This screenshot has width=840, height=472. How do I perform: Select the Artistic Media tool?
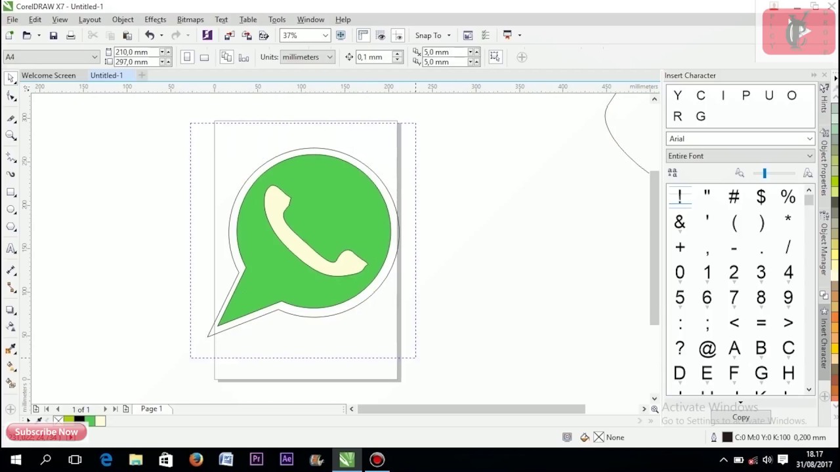pos(10,174)
